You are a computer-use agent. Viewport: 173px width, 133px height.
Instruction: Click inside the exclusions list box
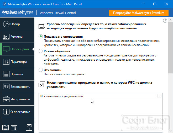(101, 115)
